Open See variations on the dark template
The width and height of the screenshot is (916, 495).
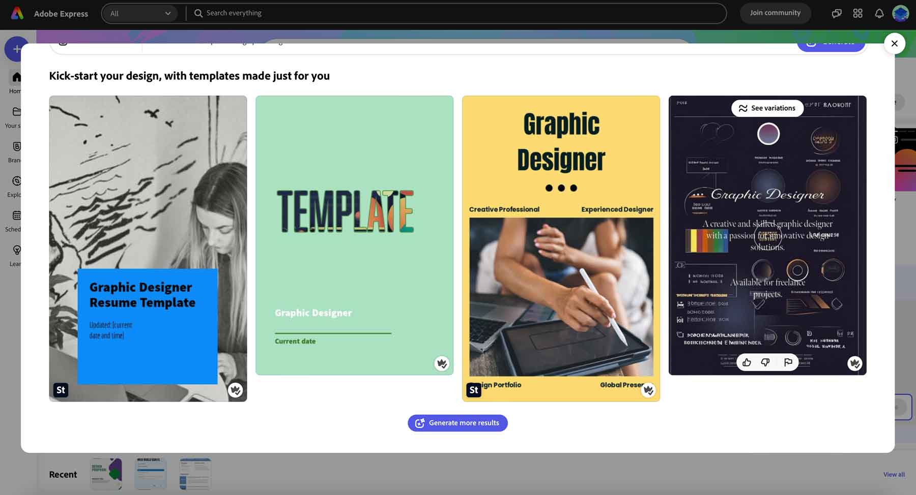767,108
